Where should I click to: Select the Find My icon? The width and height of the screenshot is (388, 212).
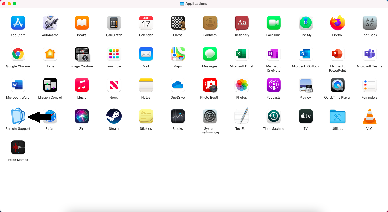(306, 23)
